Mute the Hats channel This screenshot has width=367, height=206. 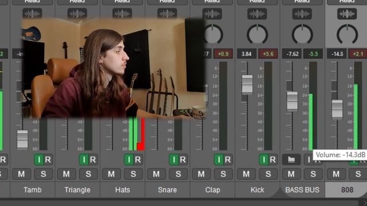[111, 174]
